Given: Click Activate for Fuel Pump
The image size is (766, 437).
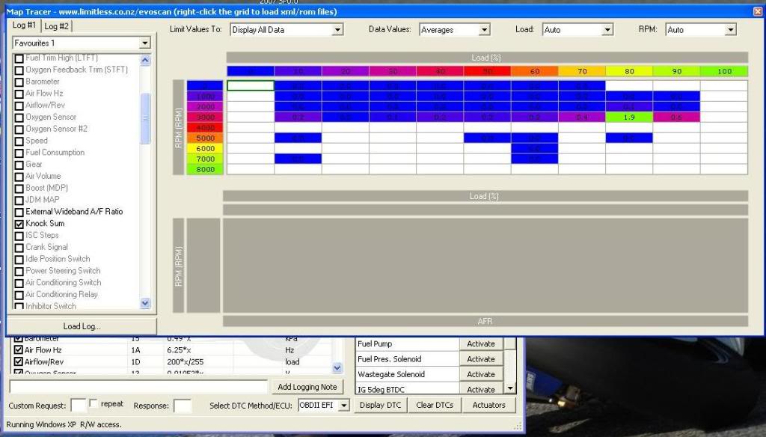Looking at the screenshot, I should pyautogui.click(x=481, y=344).
